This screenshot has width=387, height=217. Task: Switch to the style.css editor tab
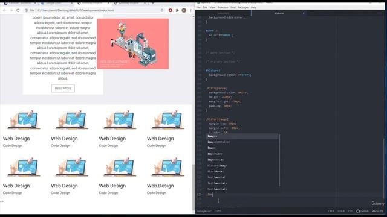pos(279,13)
